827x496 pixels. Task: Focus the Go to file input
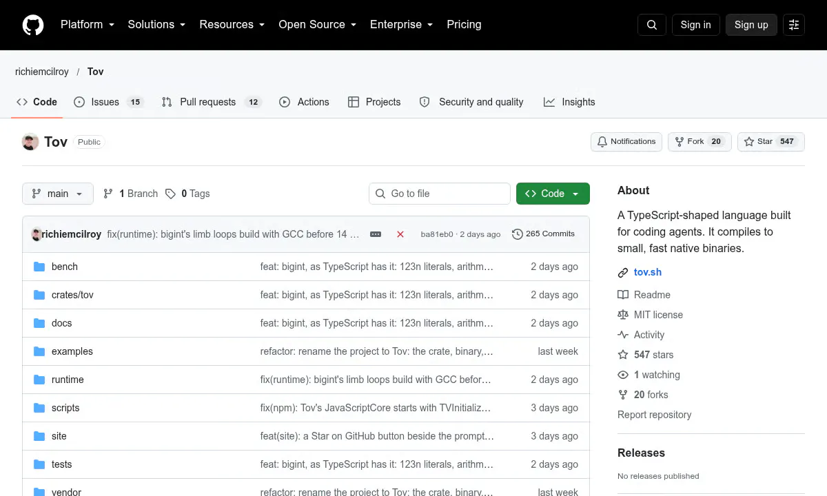pyautogui.click(x=440, y=194)
